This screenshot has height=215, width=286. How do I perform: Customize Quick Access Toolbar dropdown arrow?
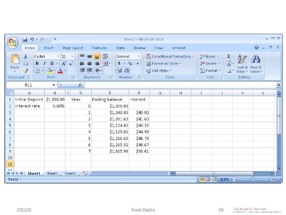pyautogui.click(x=55, y=39)
